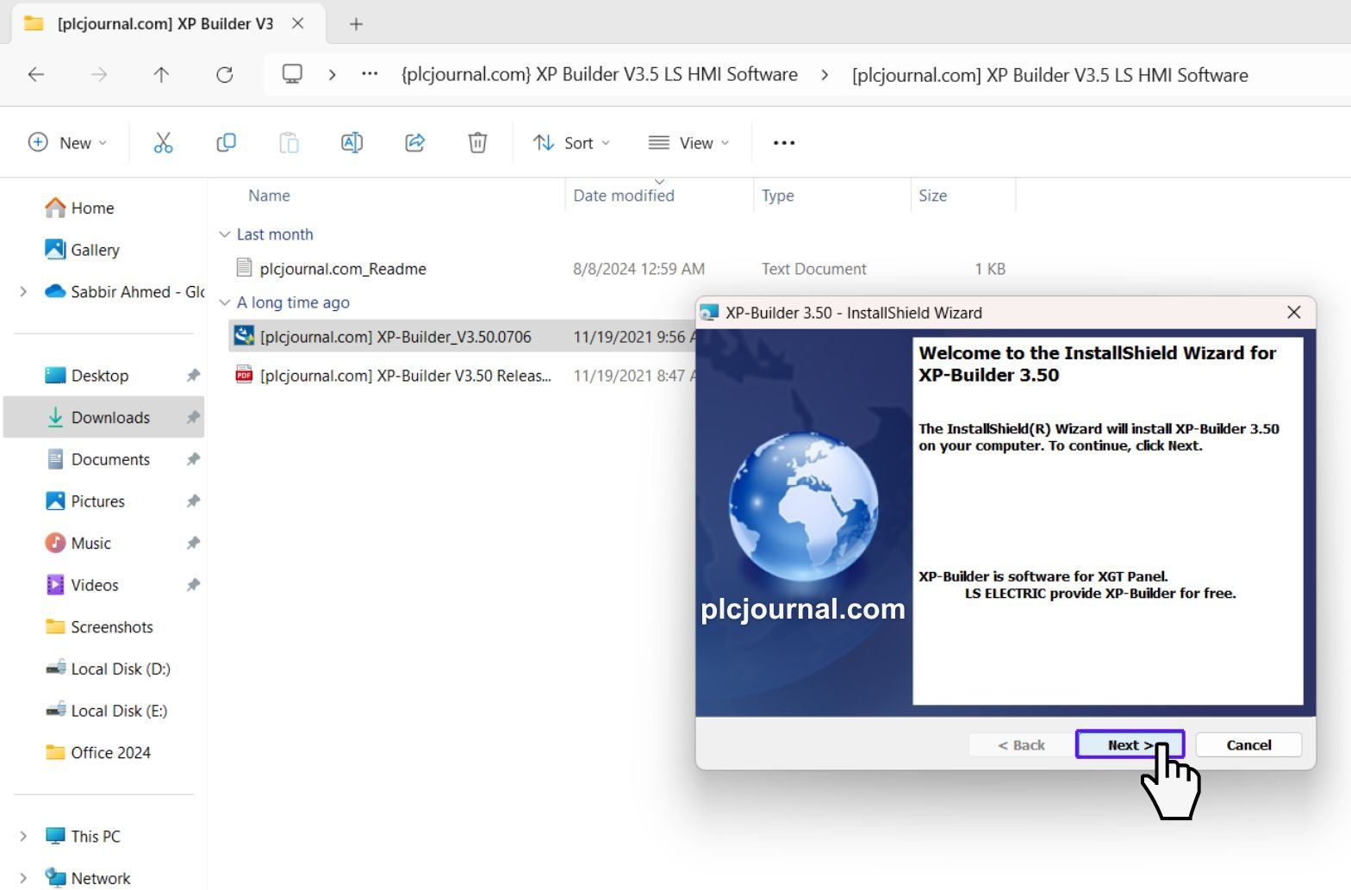
Task: Show hidden breadcrumb path via ellipsis
Action: coord(370,74)
